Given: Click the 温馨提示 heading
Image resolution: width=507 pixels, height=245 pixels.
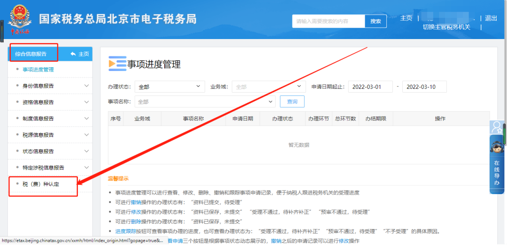Looking at the screenshot, I should (118, 178).
